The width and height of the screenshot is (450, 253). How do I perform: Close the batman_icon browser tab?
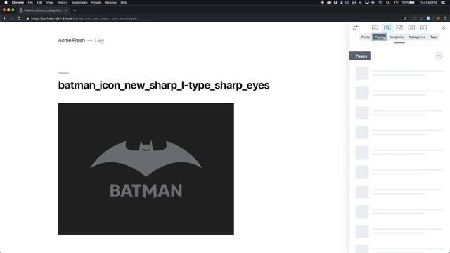coord(66,11)
